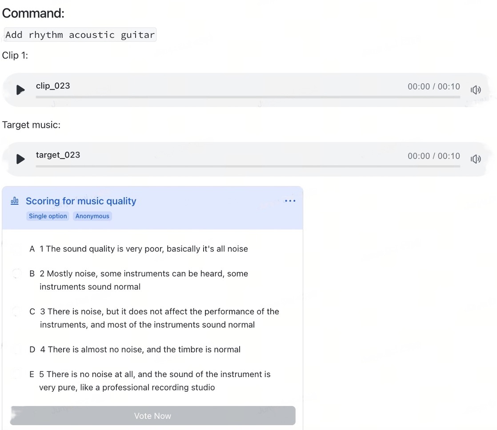Click the Scoring for music quality title
497x430 pixels.
pyautogui.click(x=81, y=201)
